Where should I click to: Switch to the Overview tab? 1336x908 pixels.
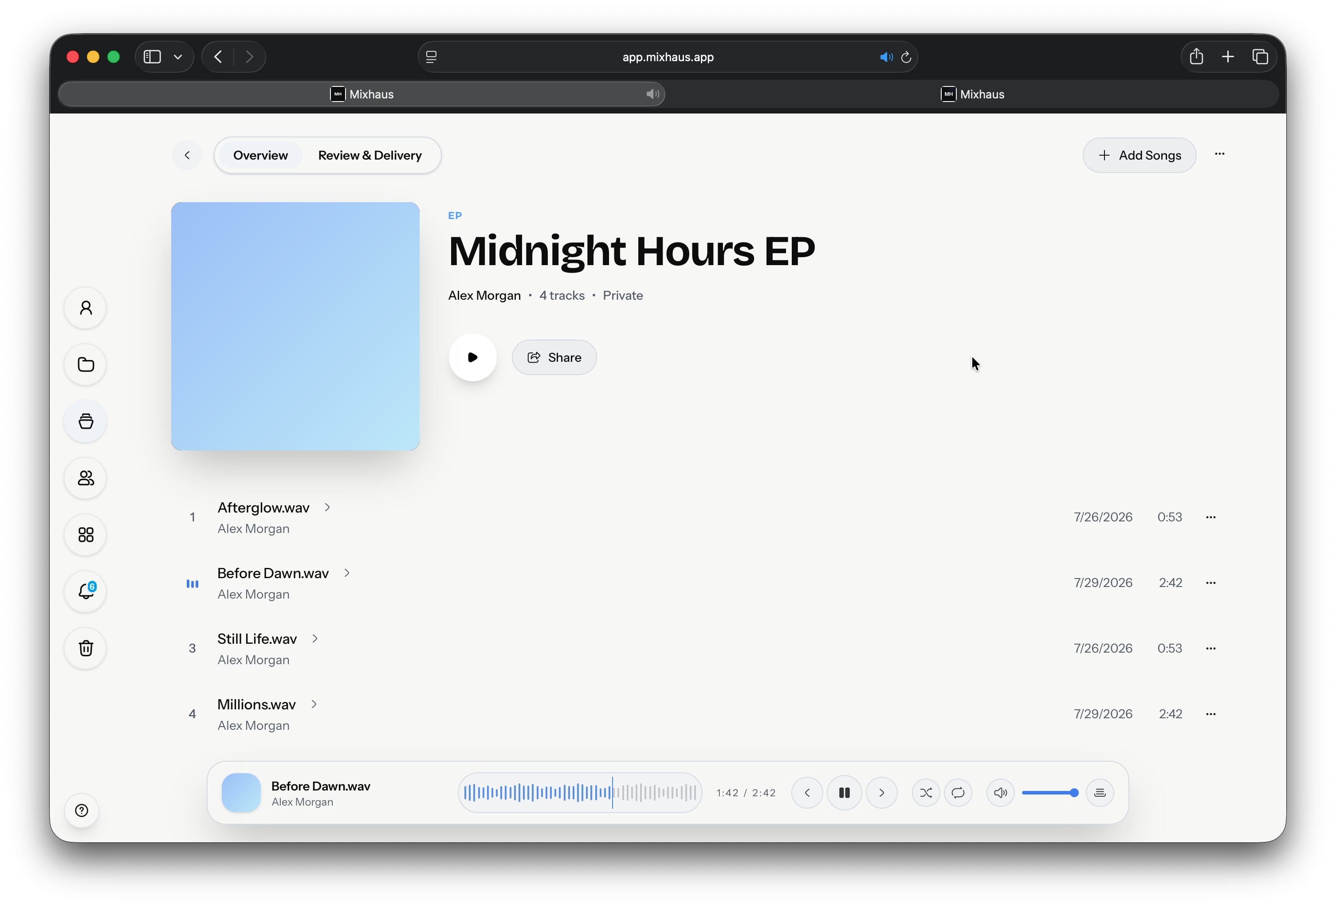pos(260,155)
